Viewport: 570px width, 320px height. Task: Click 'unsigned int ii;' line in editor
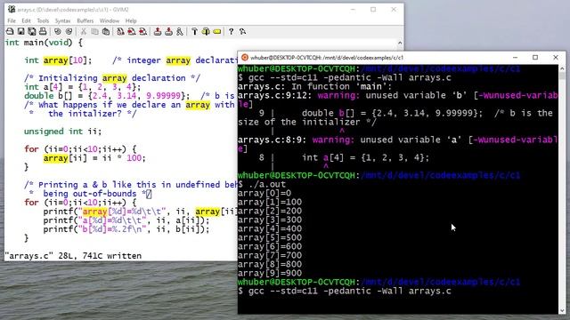[63, 132]
